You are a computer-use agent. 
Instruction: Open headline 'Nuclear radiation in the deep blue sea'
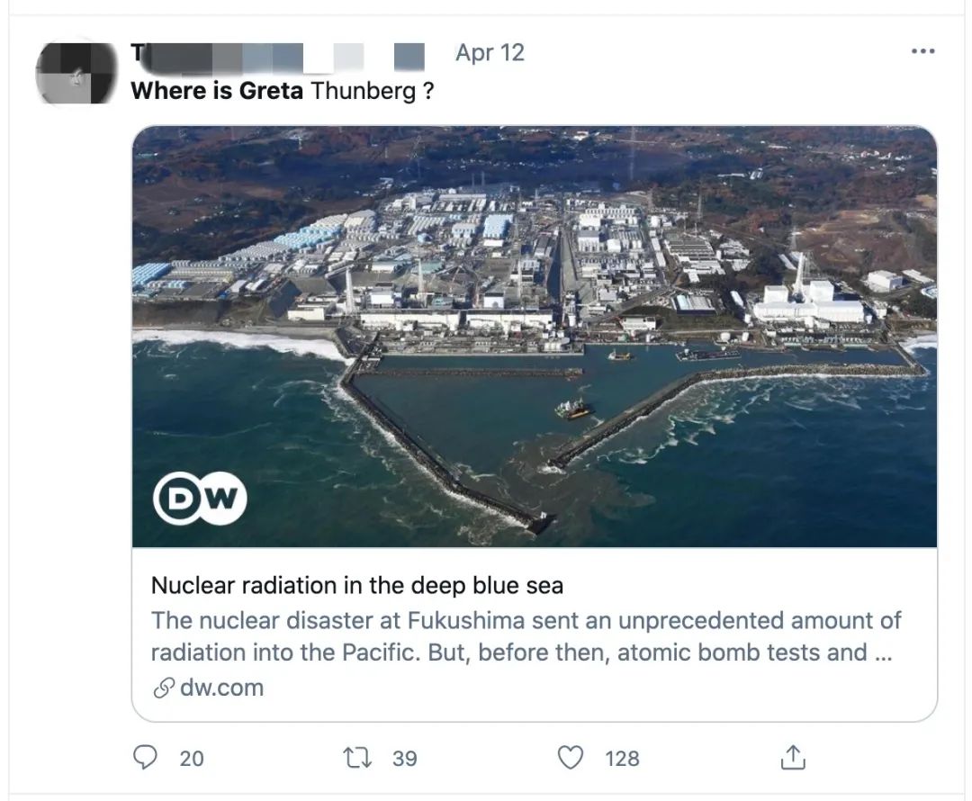(x=356, y=586)
